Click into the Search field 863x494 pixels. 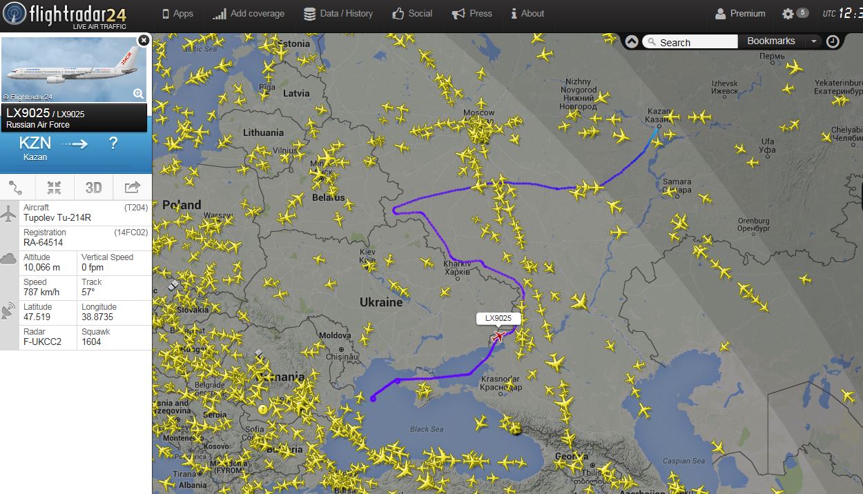(690, 42)
